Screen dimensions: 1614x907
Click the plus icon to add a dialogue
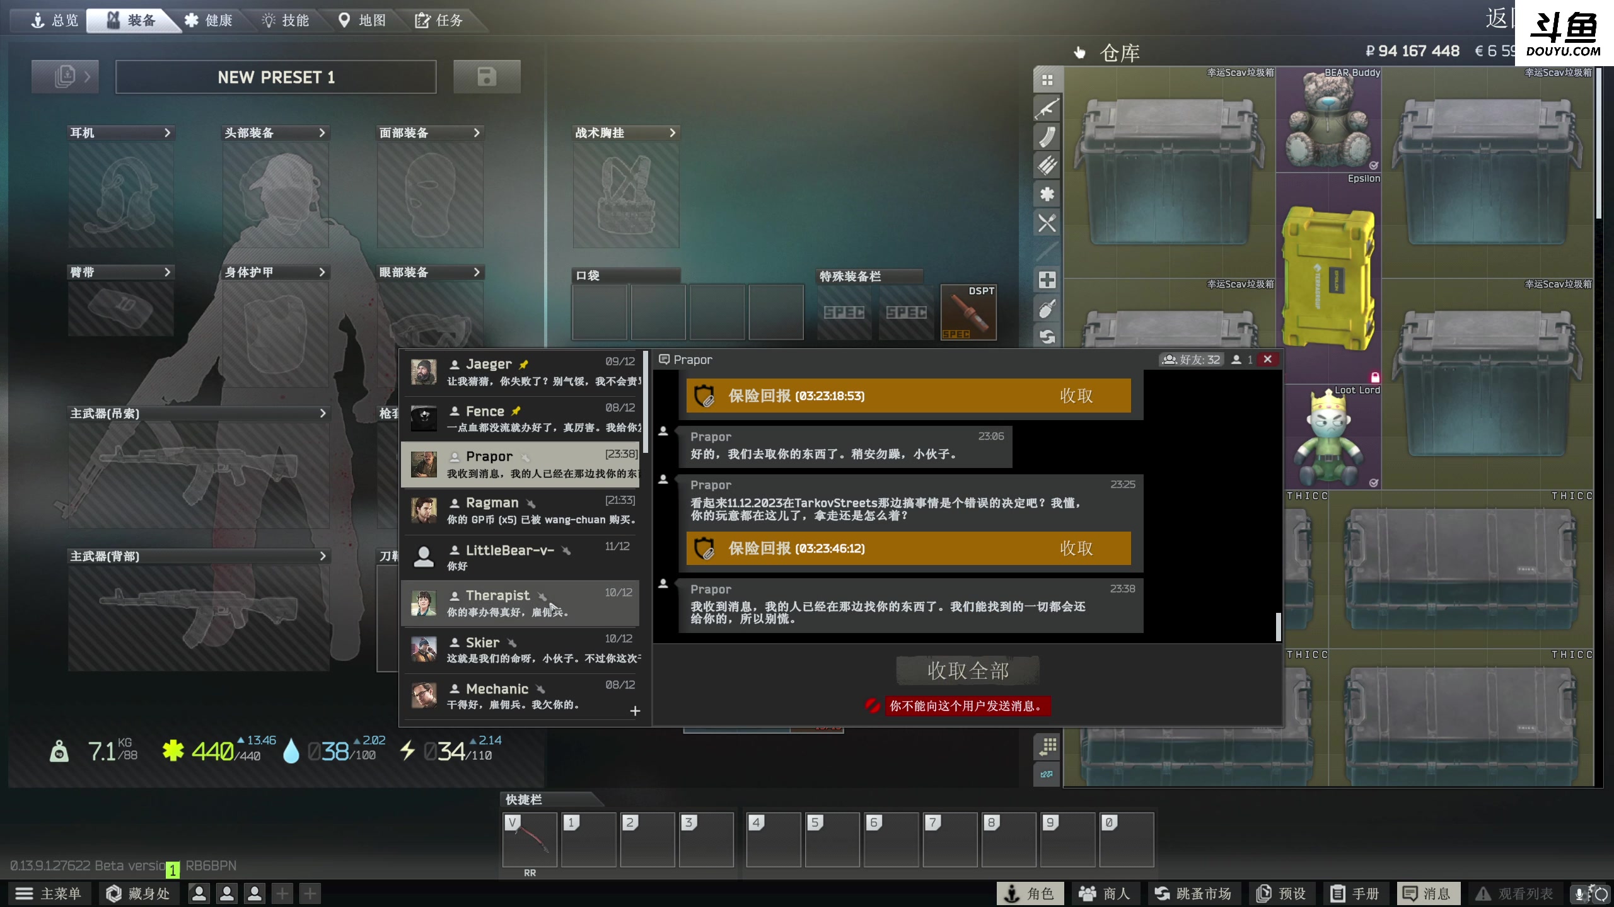(x=635, y=711)
